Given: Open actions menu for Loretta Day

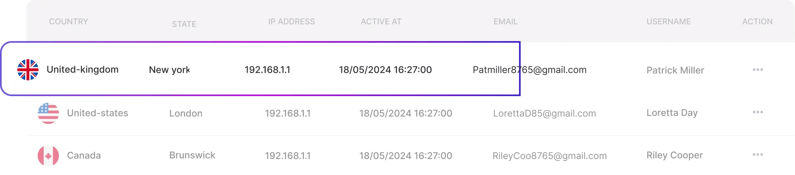Looking at the screenshot, I should (x=758, y=112).
